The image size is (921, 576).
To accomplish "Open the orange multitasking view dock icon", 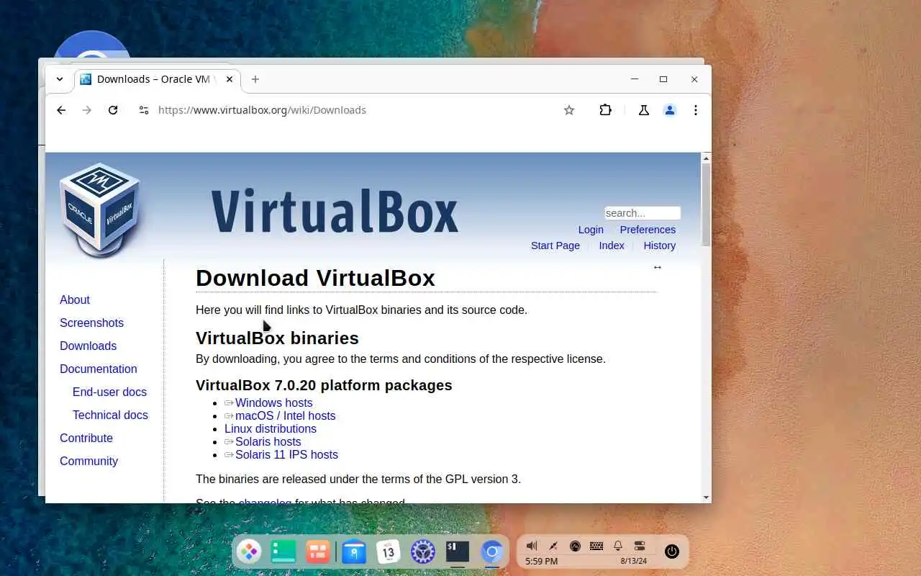I will [x=318, y=552].
